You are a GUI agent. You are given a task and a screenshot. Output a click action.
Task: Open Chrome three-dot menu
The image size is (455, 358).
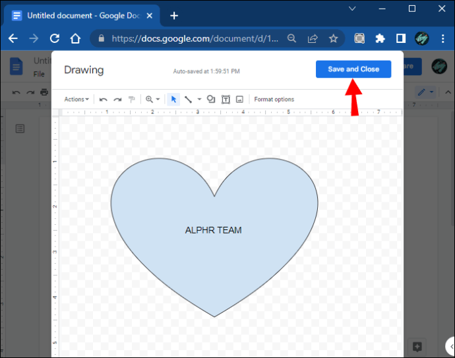tap(443, 38)
